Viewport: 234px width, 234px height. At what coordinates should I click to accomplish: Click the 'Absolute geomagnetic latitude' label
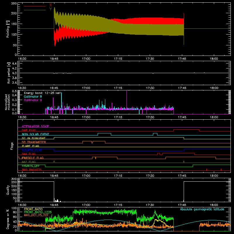click(202, 209)
